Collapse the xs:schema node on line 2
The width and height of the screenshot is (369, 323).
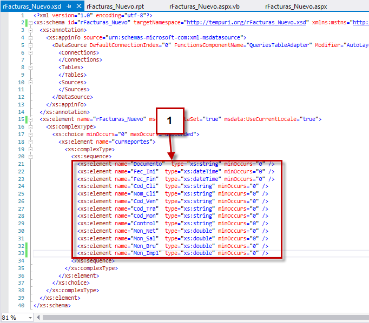coord(31,23)
